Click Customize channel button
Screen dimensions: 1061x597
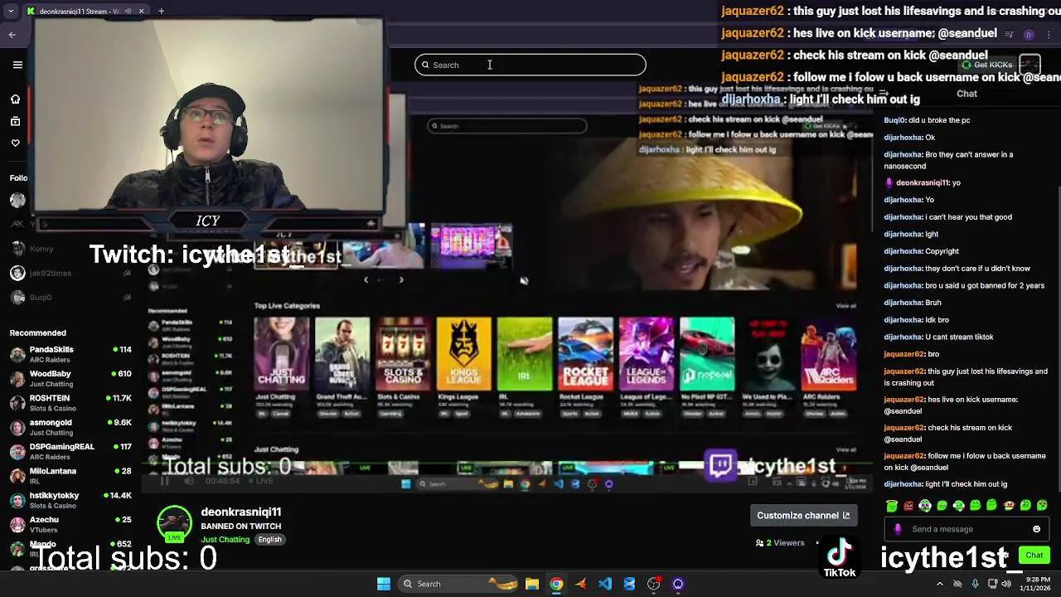(803, 515)
